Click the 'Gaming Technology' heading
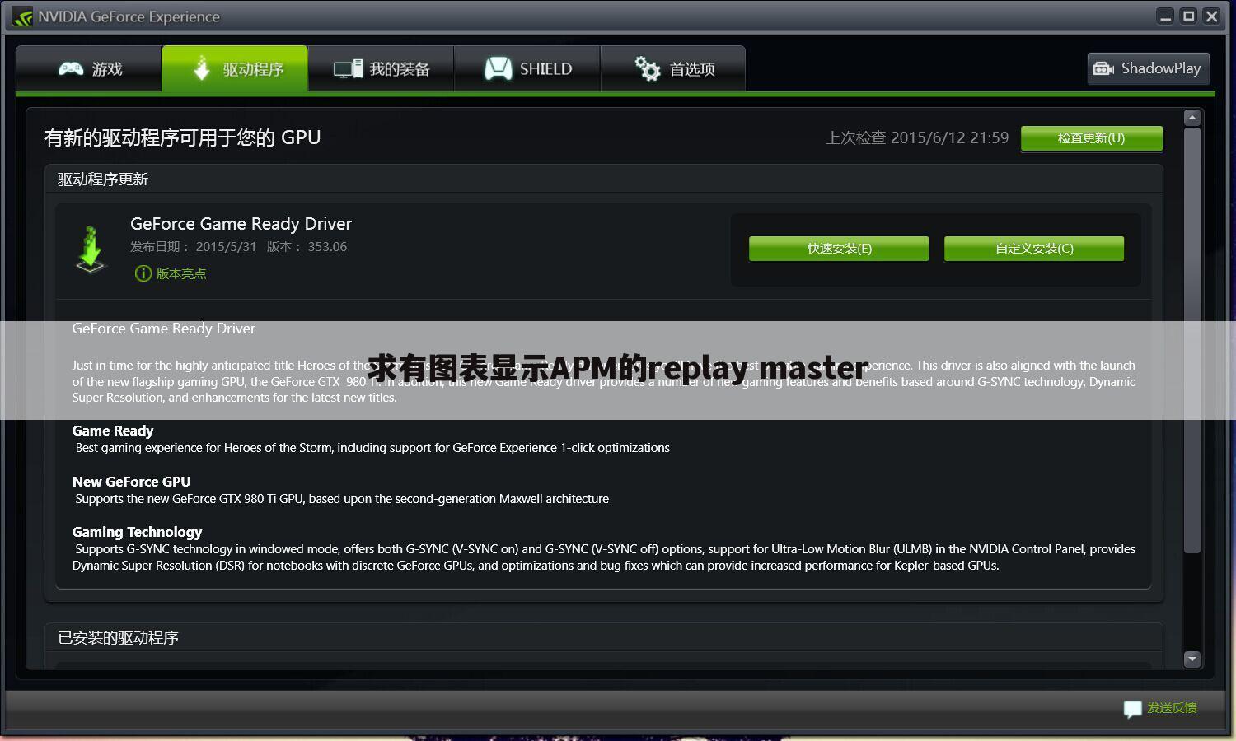This screenshot has height=741, width=1236. click(x=137, y=532)
